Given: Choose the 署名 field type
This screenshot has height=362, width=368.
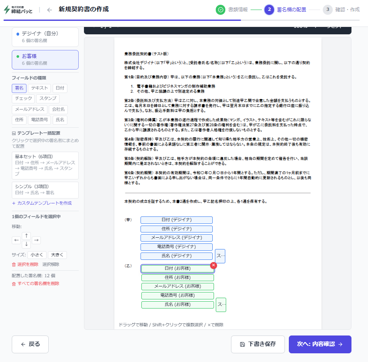Looking at the screenshot, I should [x=19, y=88].
